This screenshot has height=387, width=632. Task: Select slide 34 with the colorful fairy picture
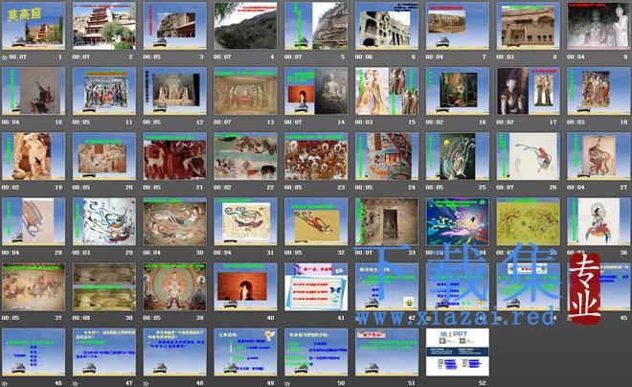click(x=458, y=221)
